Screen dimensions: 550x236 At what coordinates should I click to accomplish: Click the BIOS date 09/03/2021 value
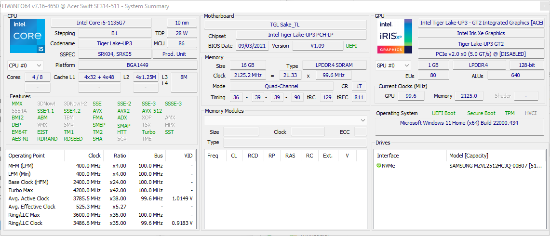(x=252, y=46)
